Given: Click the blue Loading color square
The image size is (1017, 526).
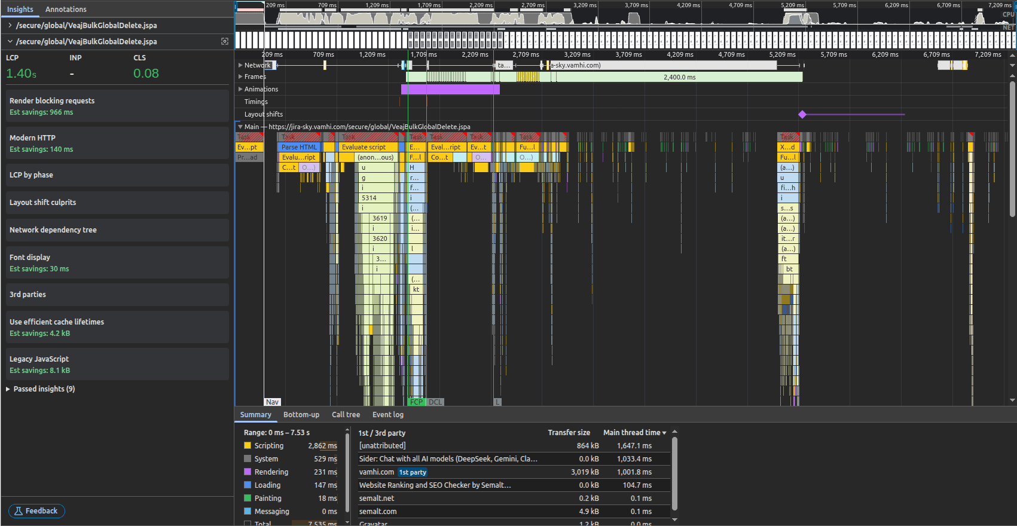Looking at the screenshot, I should [248, 485].
